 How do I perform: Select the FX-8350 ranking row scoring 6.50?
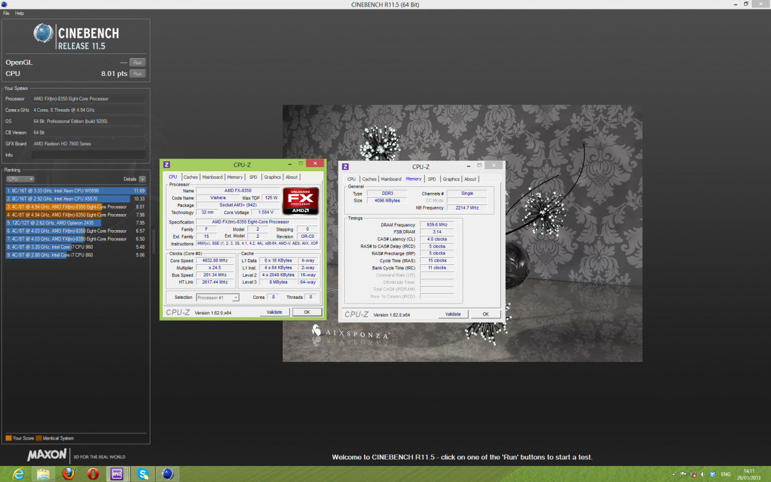point(76,239)
